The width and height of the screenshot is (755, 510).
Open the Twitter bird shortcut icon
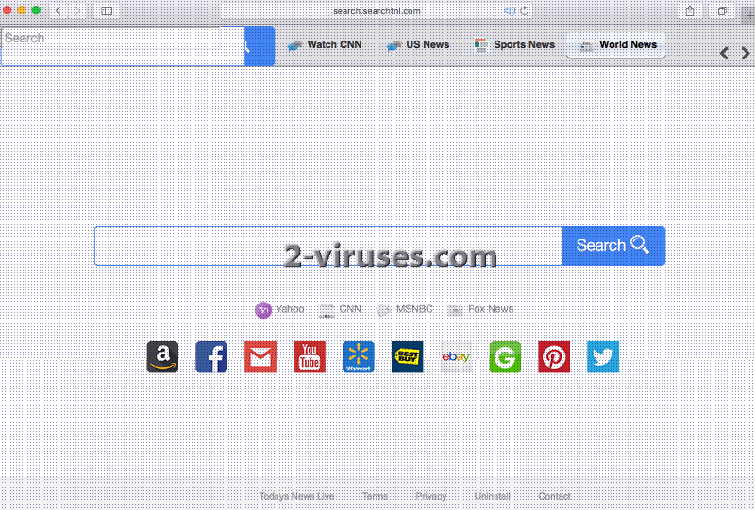[x=603, y=357]
